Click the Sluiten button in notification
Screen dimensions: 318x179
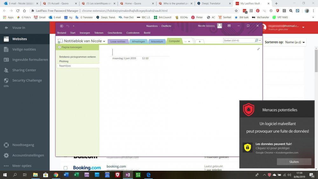tap(294, 162)
